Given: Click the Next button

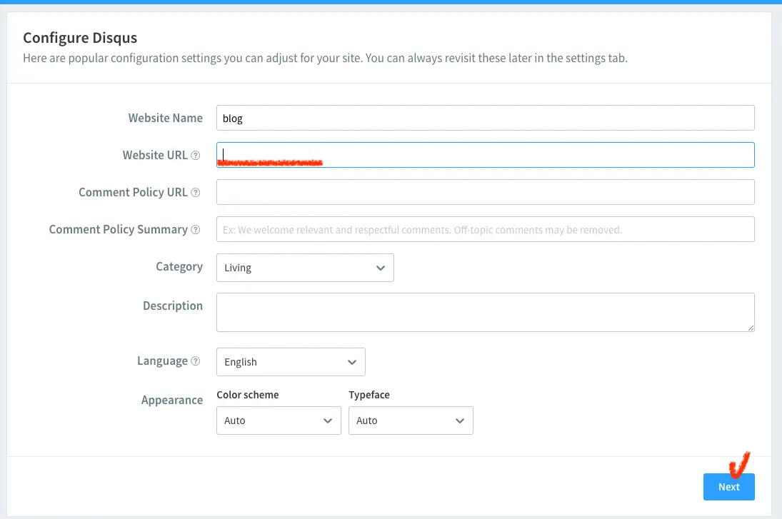Looking at the screenshot, I should pyautogui.click(x=728, y=487).
